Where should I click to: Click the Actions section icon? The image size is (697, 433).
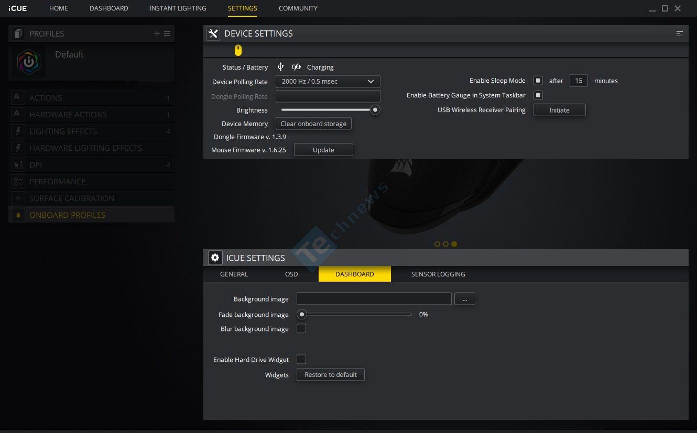coord(17,97)
